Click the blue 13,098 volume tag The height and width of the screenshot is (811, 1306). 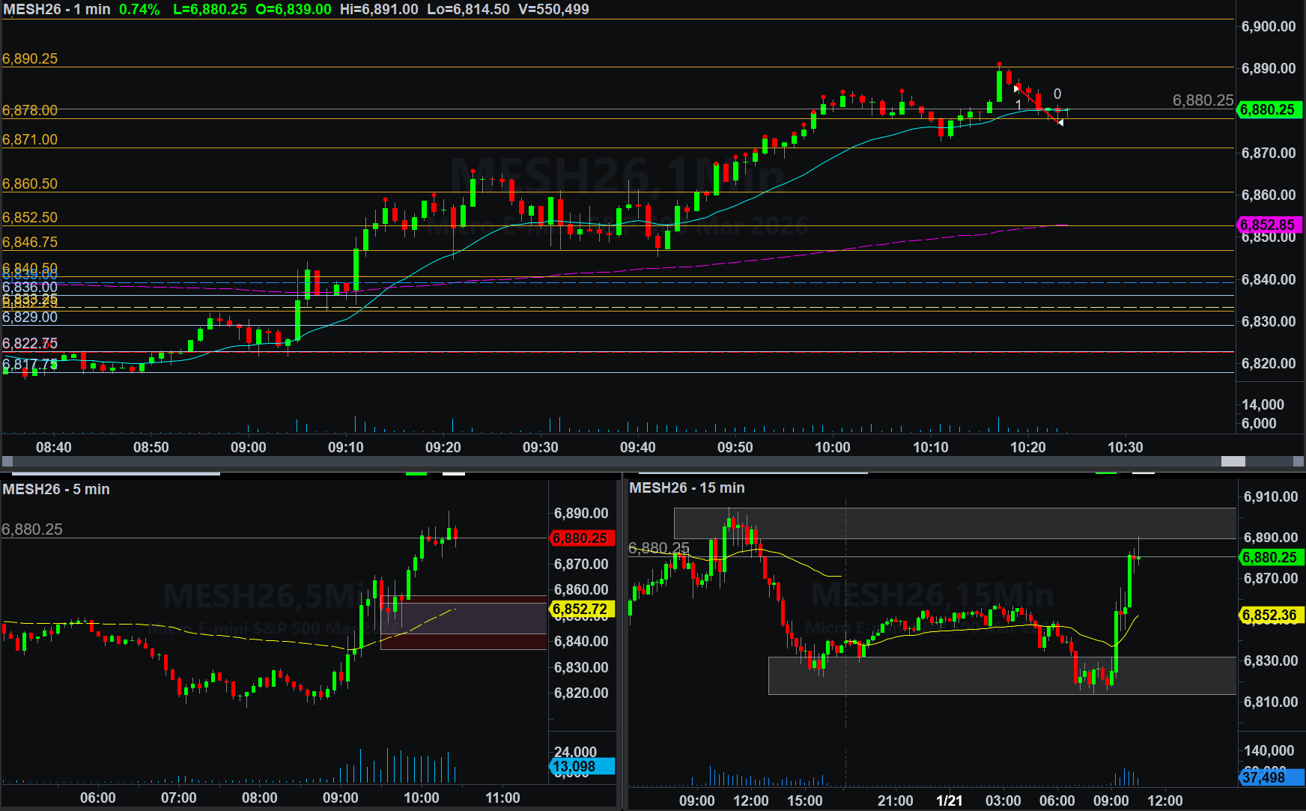[582, 766]
